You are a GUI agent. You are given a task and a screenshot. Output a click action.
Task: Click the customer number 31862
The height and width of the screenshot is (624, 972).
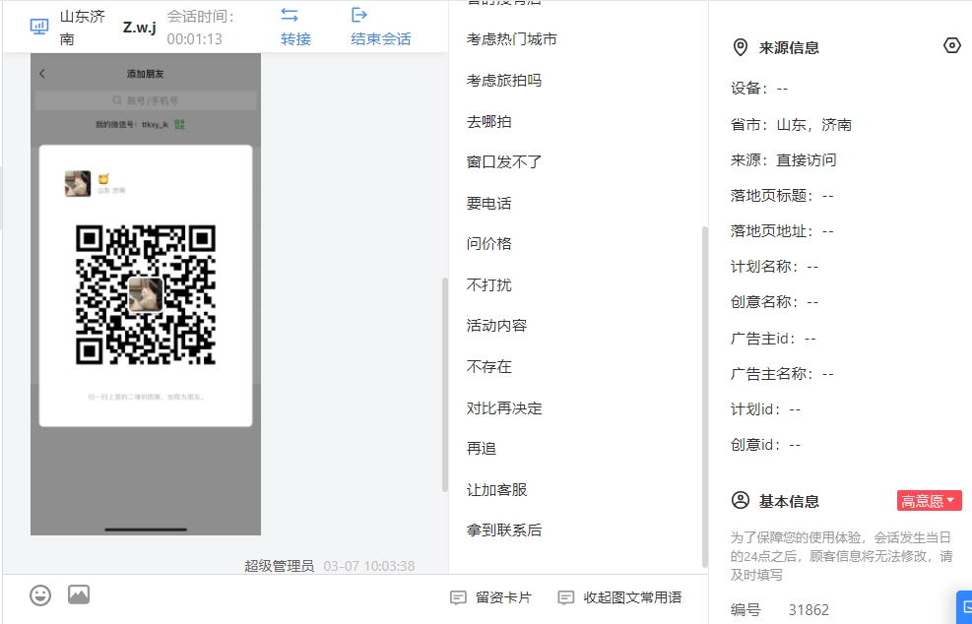[x=809, y=610]
